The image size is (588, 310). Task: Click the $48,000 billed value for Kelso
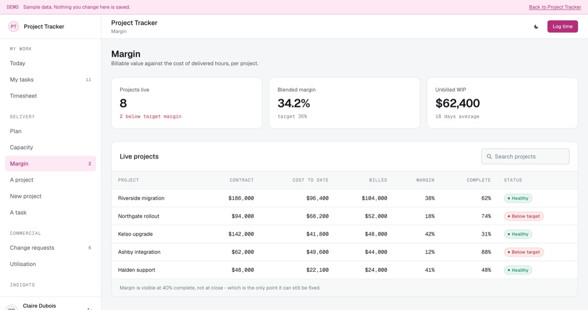376,234
